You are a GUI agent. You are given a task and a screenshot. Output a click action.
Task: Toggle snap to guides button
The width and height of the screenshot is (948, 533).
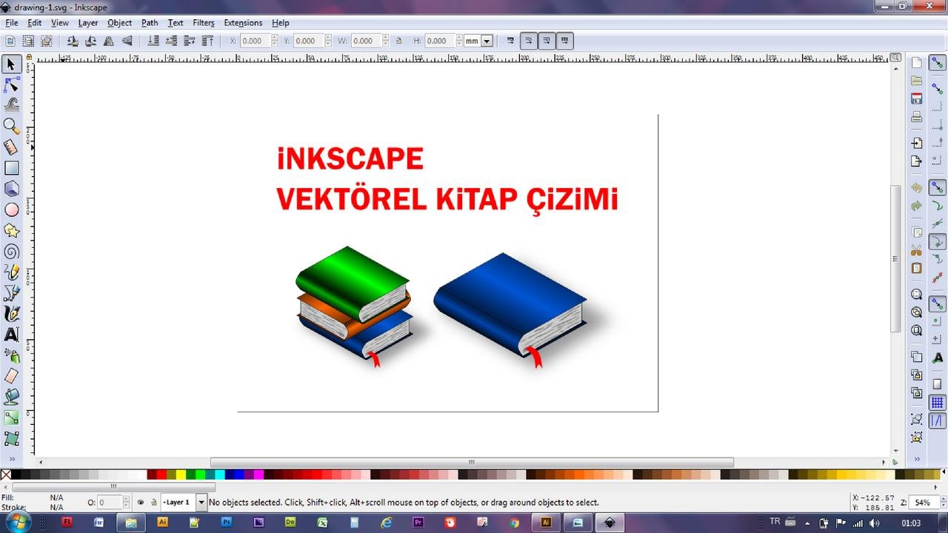pos(938,422)
